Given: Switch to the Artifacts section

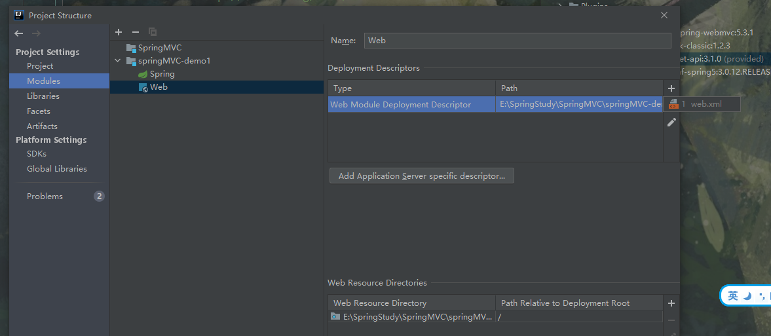Looking at the screenshot, I should click(x=42, y=126).
